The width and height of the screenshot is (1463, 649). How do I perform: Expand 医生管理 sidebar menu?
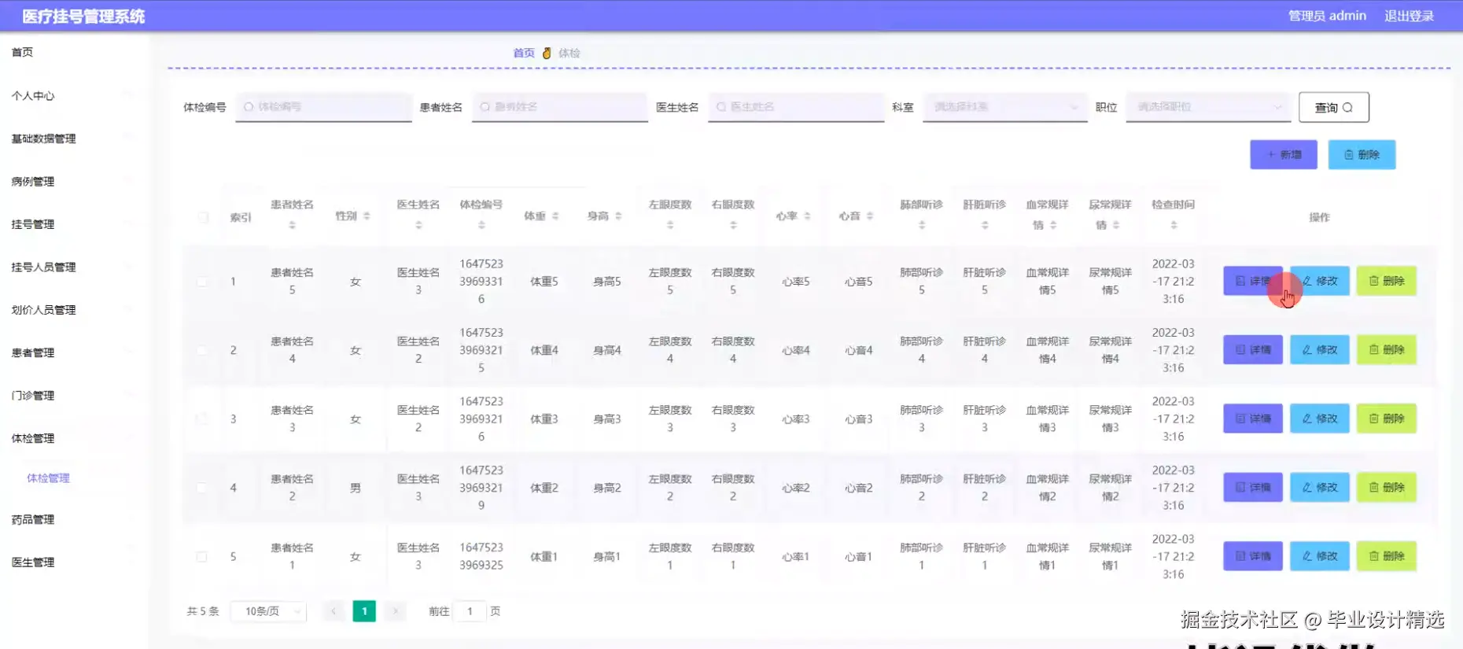[74, 562]
